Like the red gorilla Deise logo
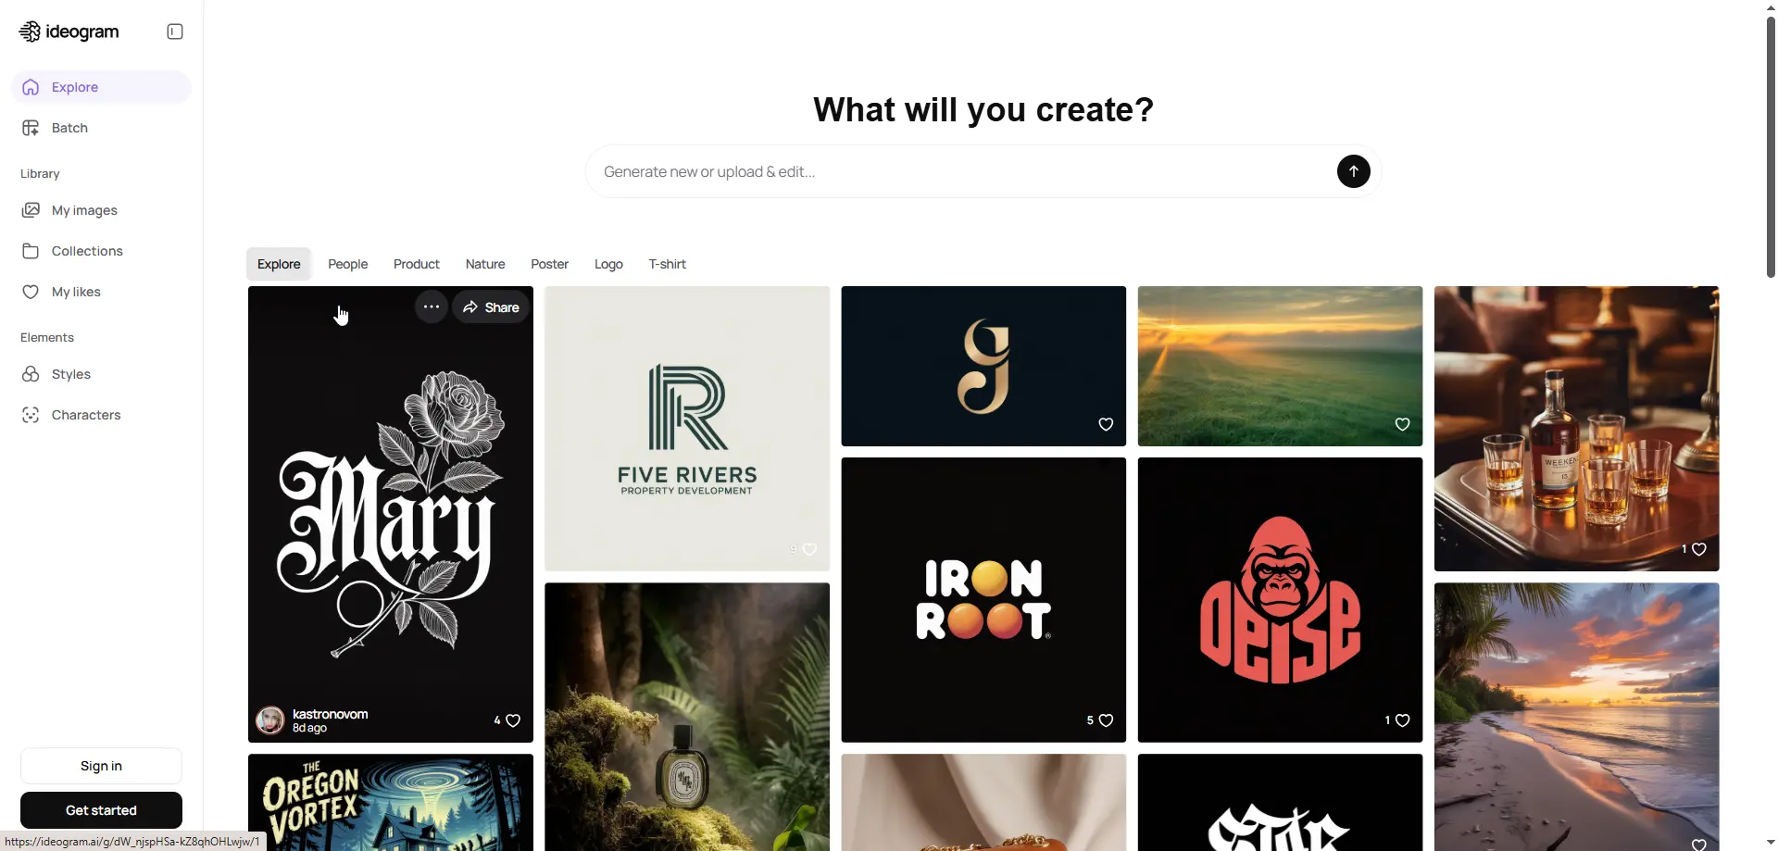Image resolution: width=1778 pixels, height=851 pixels. click(x=1402, y=720)
